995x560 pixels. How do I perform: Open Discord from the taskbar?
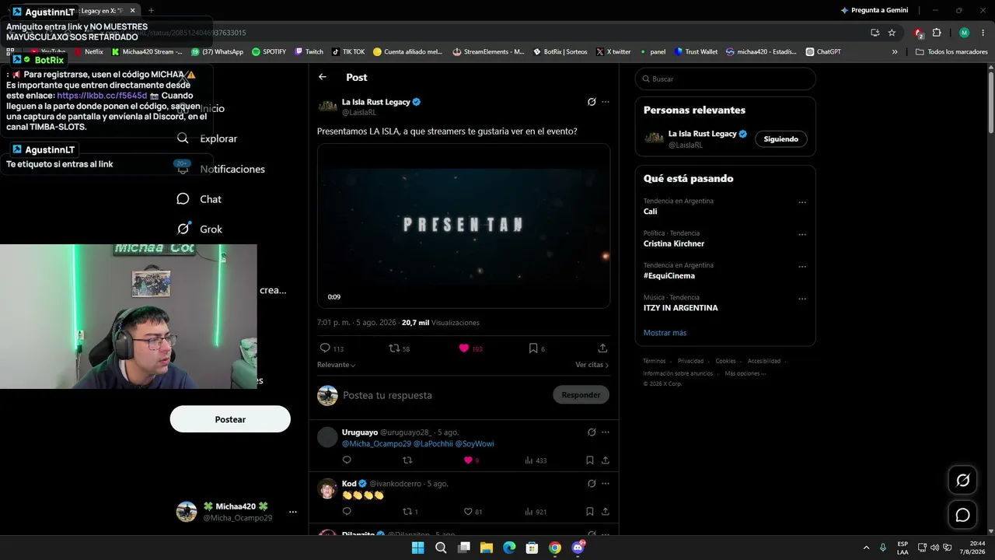(578, 548)
